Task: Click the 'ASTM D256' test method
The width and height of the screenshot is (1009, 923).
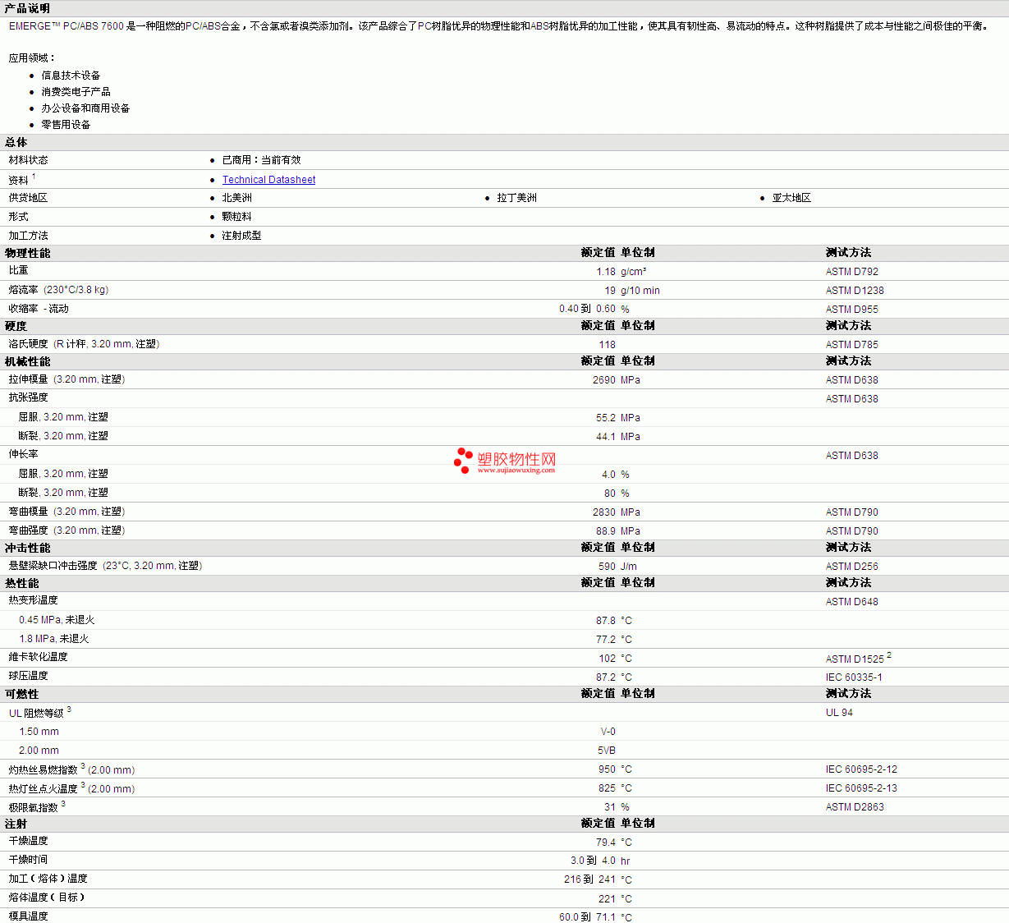Action: [852, 567]
